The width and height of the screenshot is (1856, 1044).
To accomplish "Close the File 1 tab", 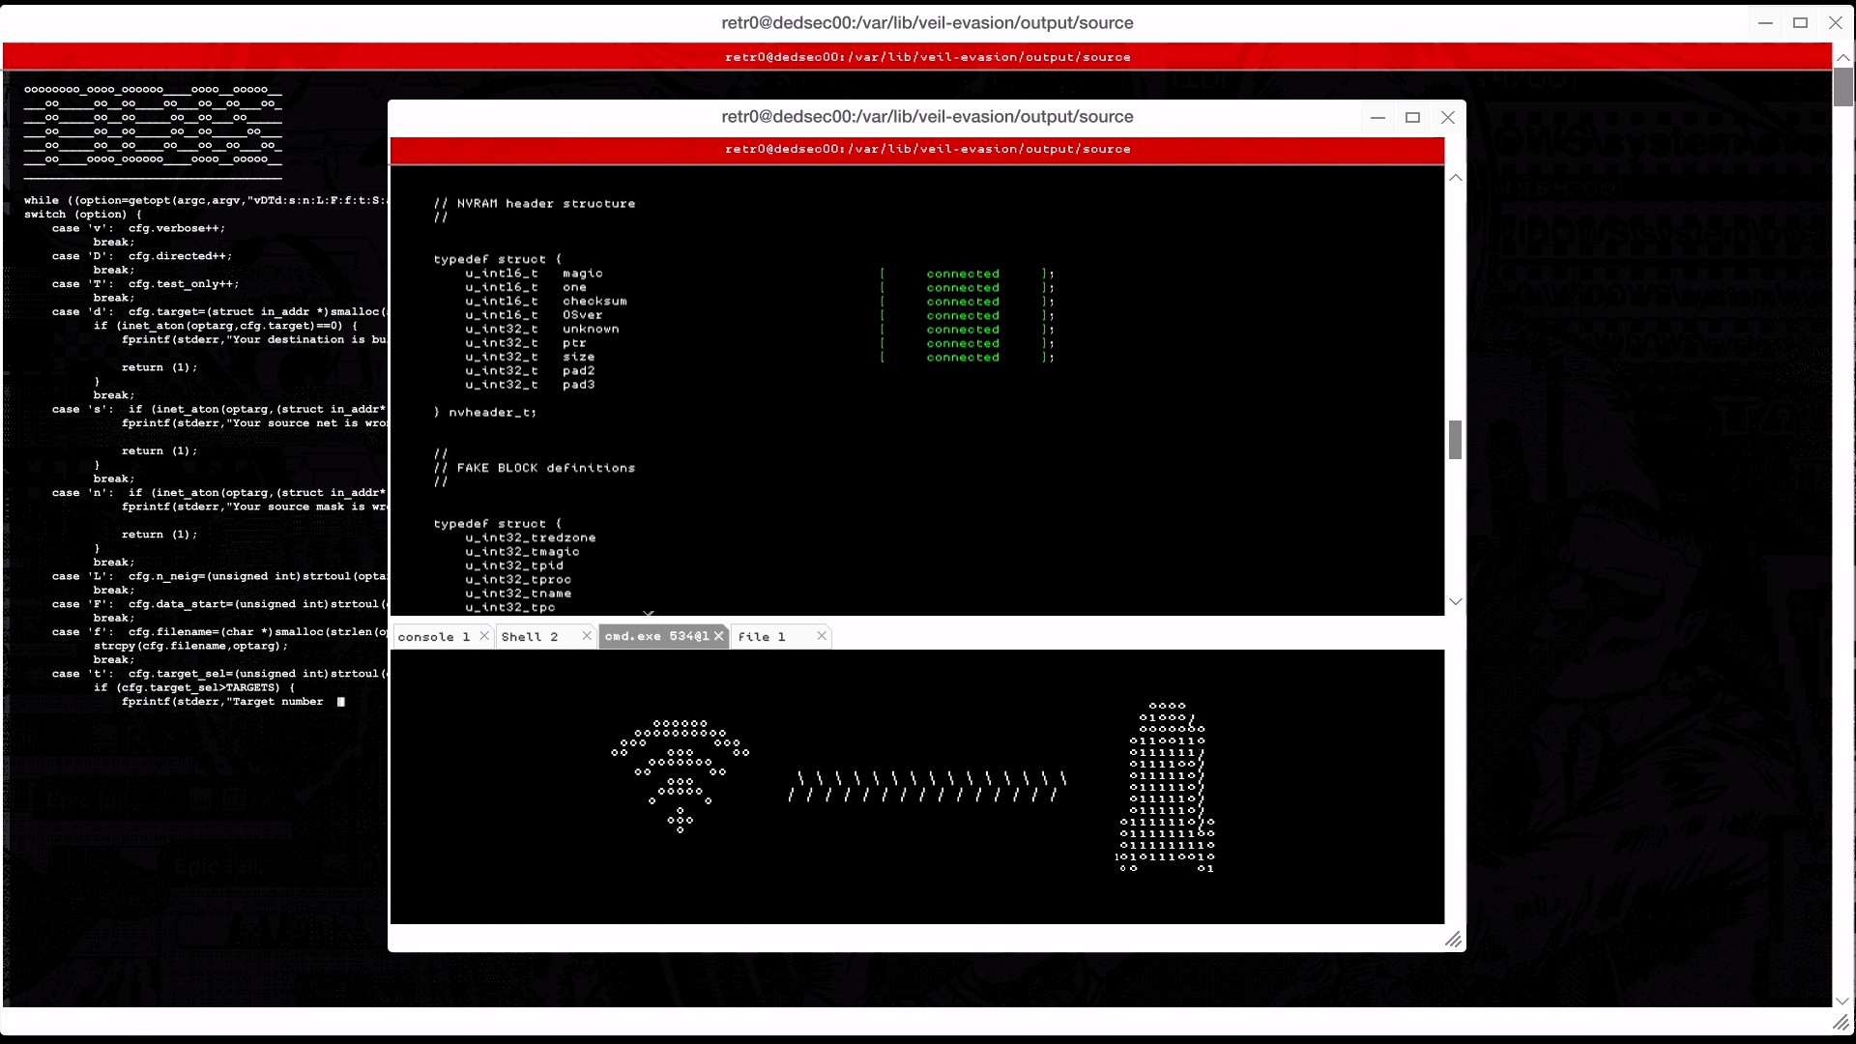I will click(x=822, y=636).
